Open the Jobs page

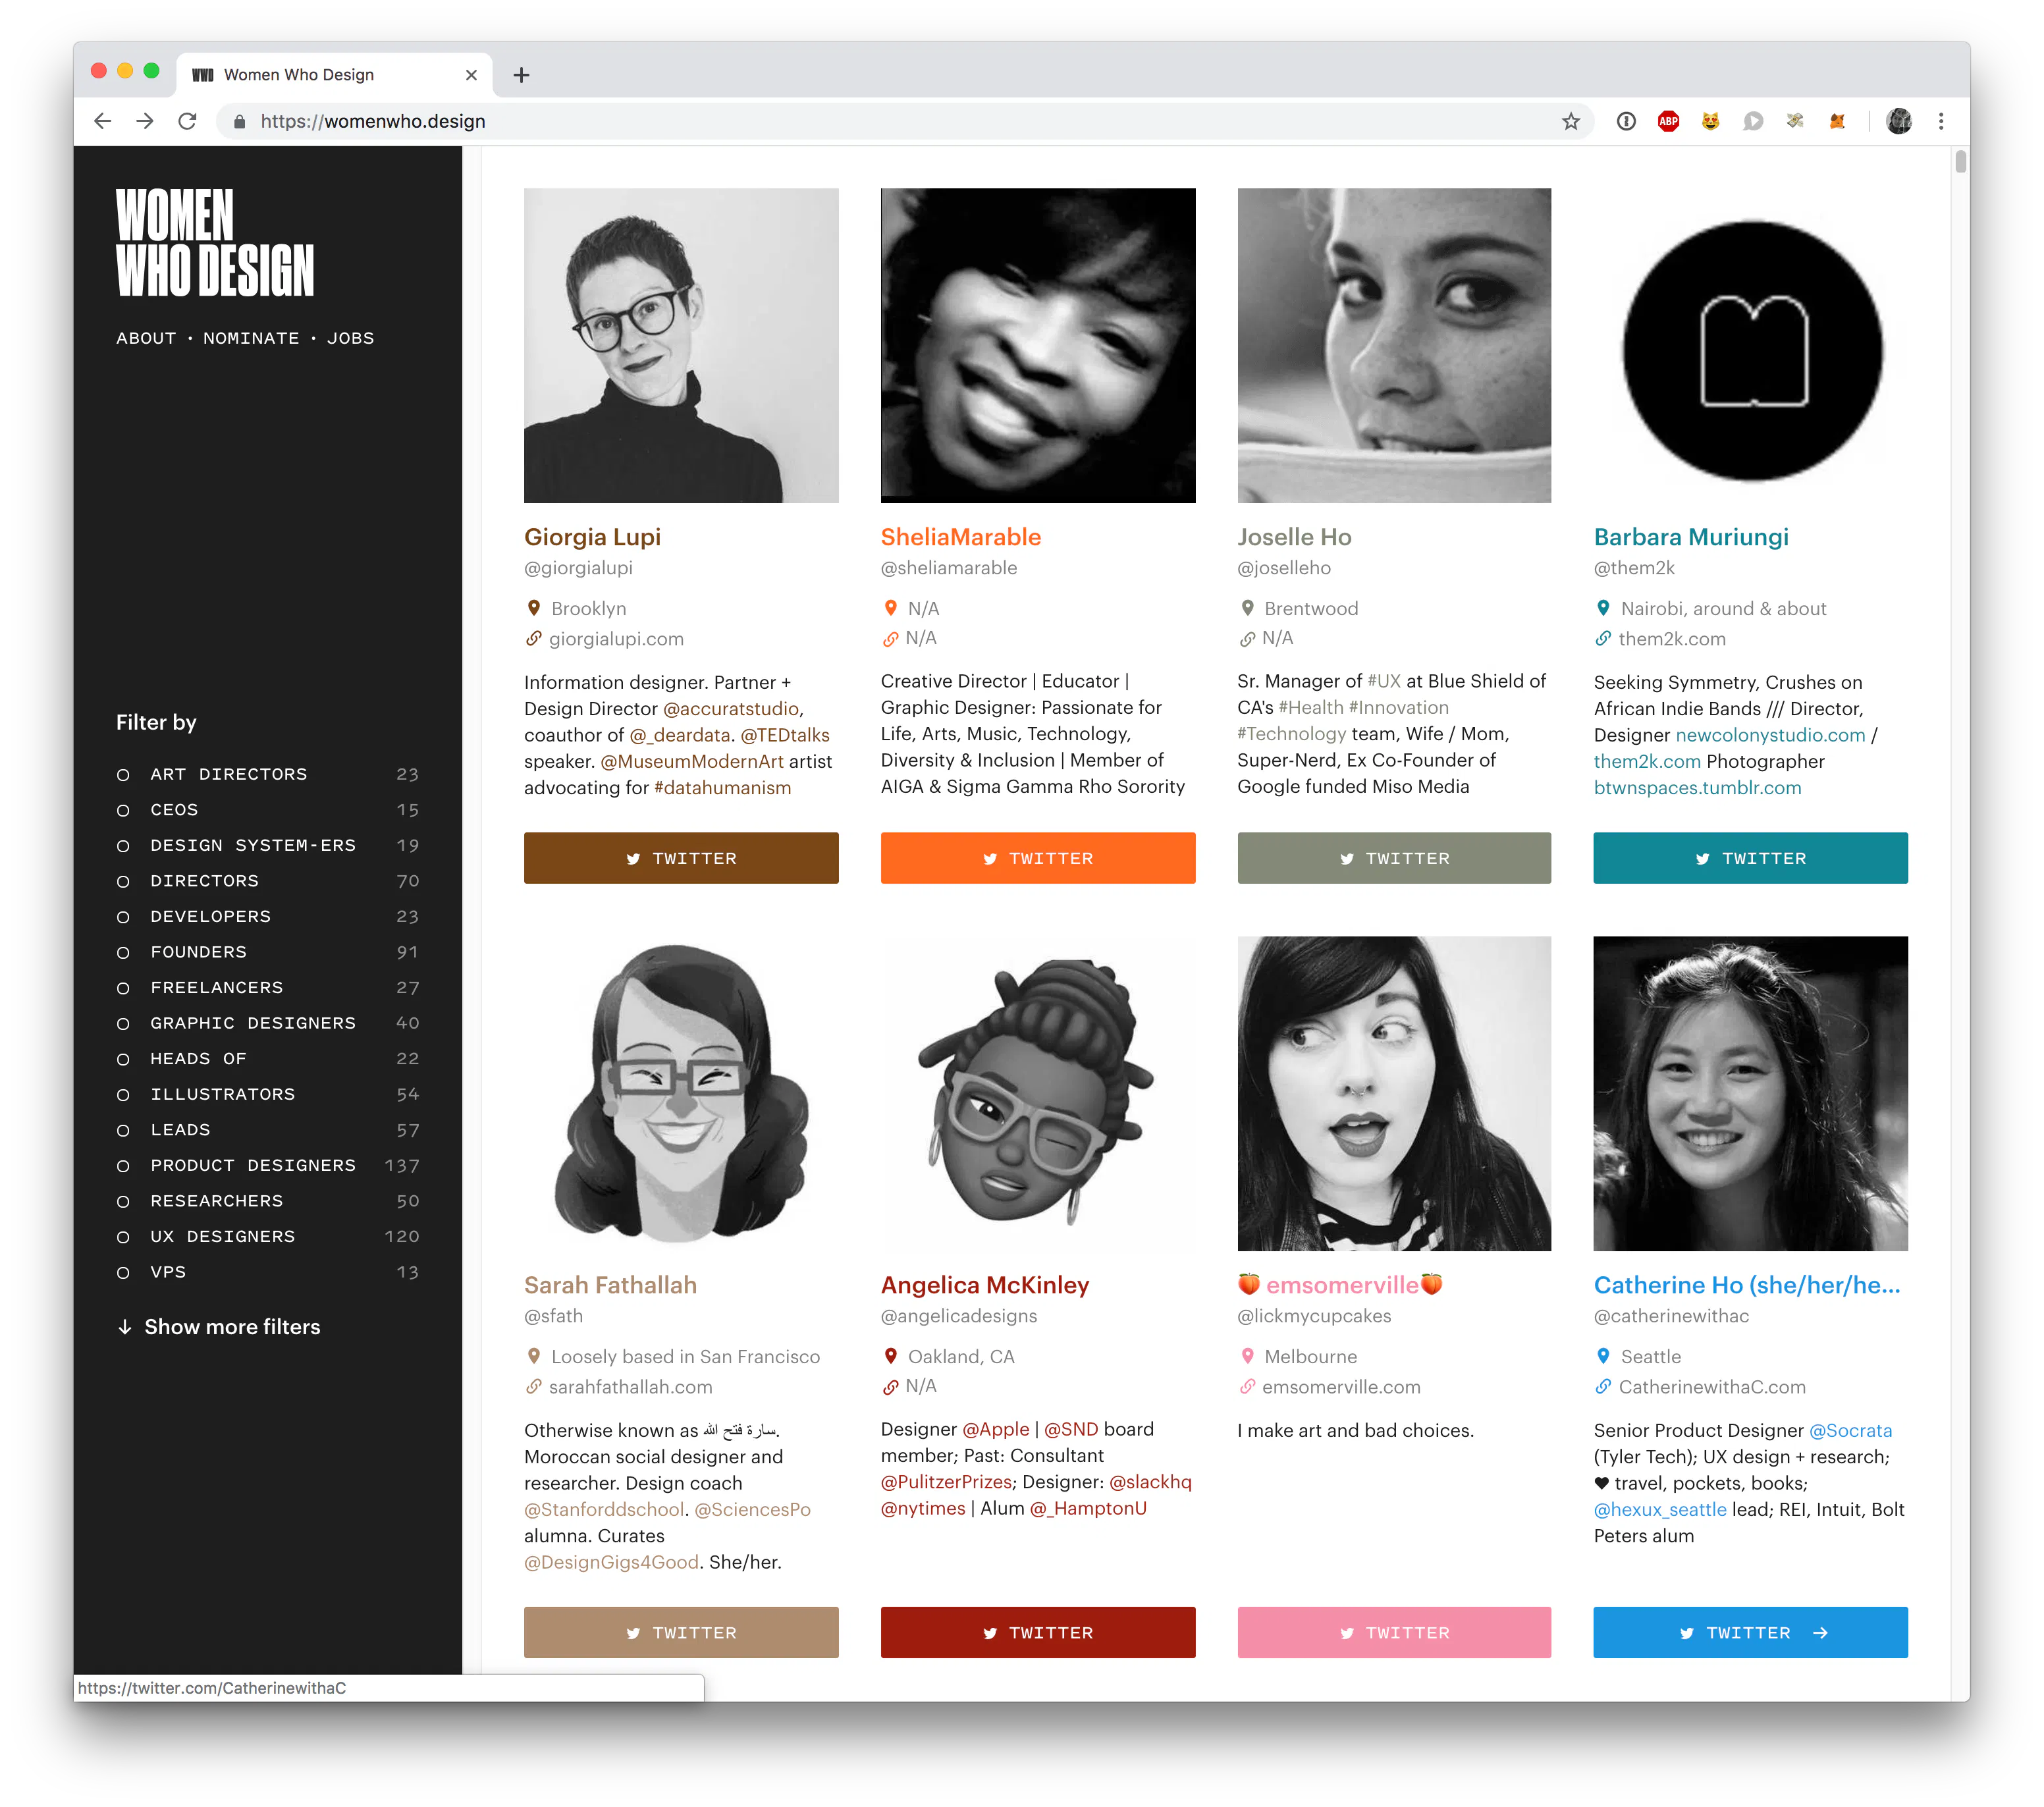351,338
